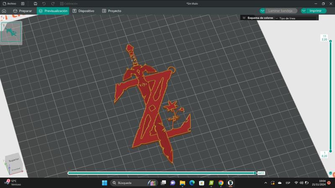Collapse the Esquema de colores panel
This screenshot has height=188, width=335.
(244, 18)
